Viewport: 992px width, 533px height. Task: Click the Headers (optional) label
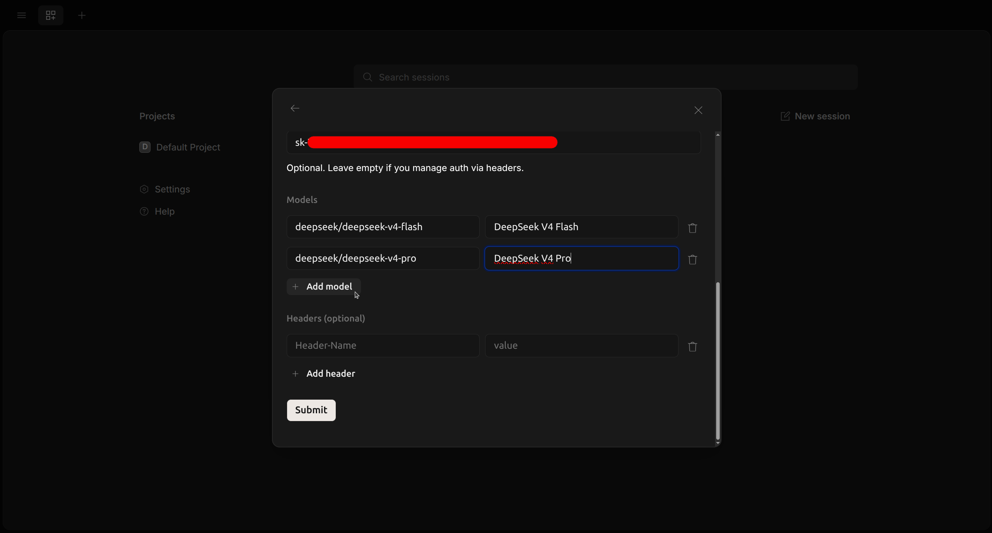(x=326, y=318)
